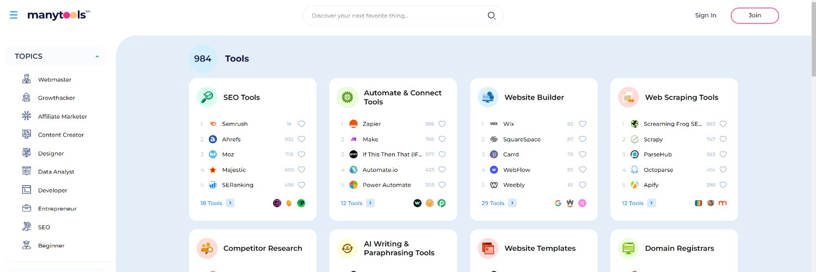The image size is (816, 272).
Task: Like Scrapy with its heart icon
Action: coord(723,139)
